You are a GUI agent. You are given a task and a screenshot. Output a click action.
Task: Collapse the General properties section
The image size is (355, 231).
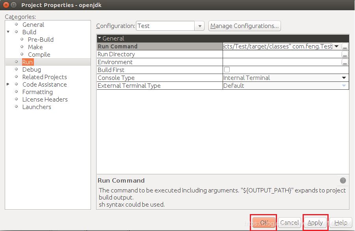tap(100, 39)
